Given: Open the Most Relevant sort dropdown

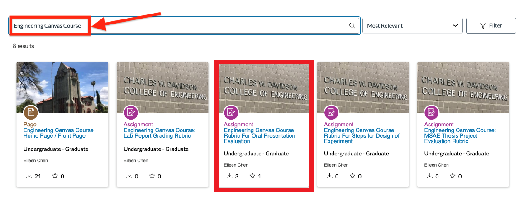Looking at the screenshot, I should click(x=412, y=26).
